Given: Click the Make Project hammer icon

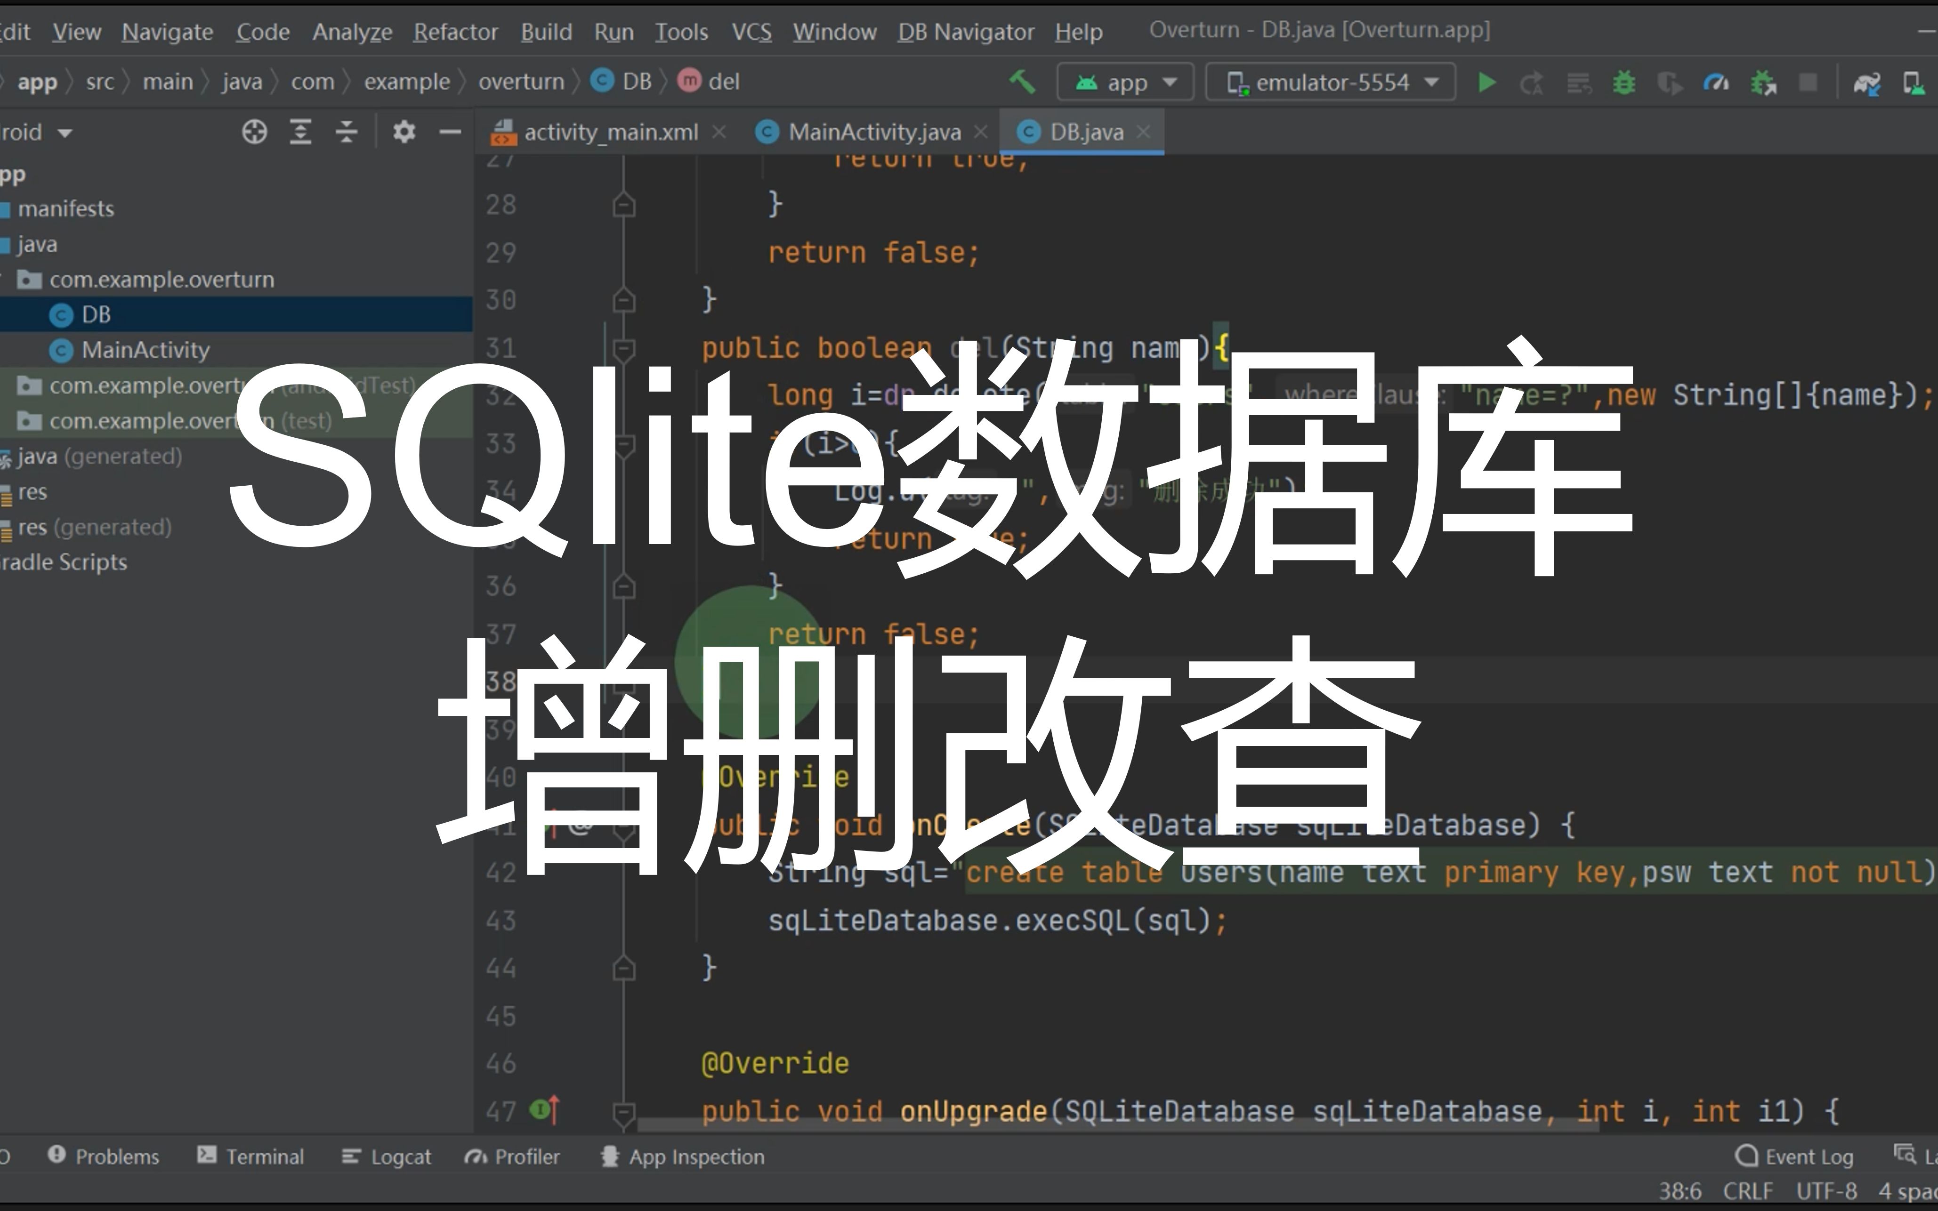Looking at the screenshot, I should click(x=1021, y=82).
